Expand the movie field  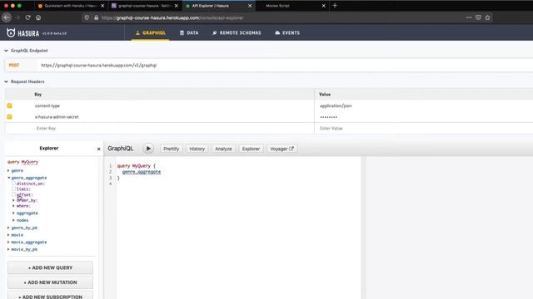click(x=8, y=235)
